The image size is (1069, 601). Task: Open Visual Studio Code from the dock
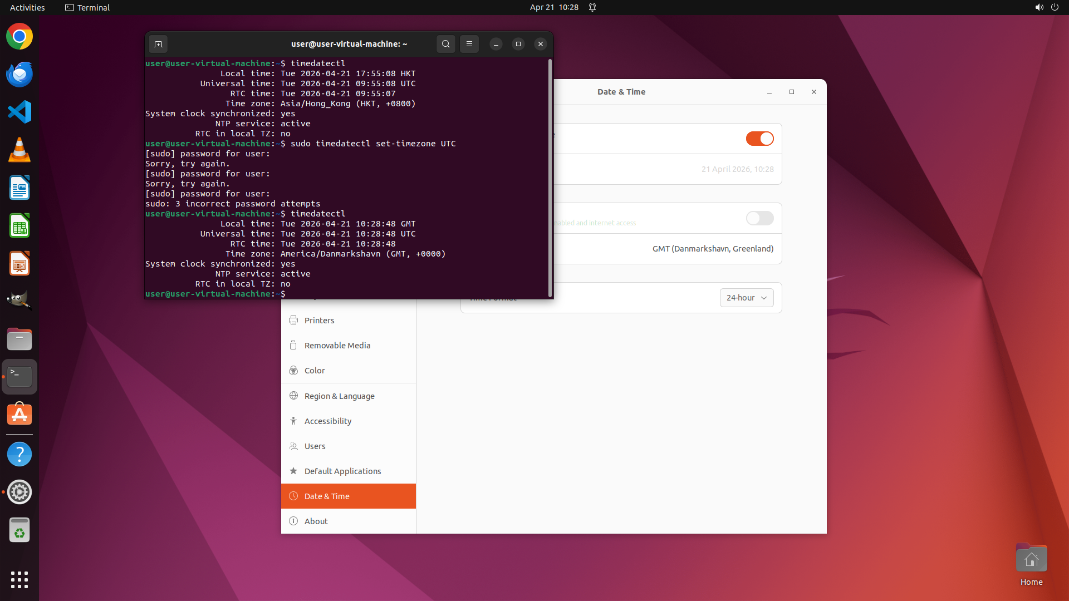click(19, 112)
